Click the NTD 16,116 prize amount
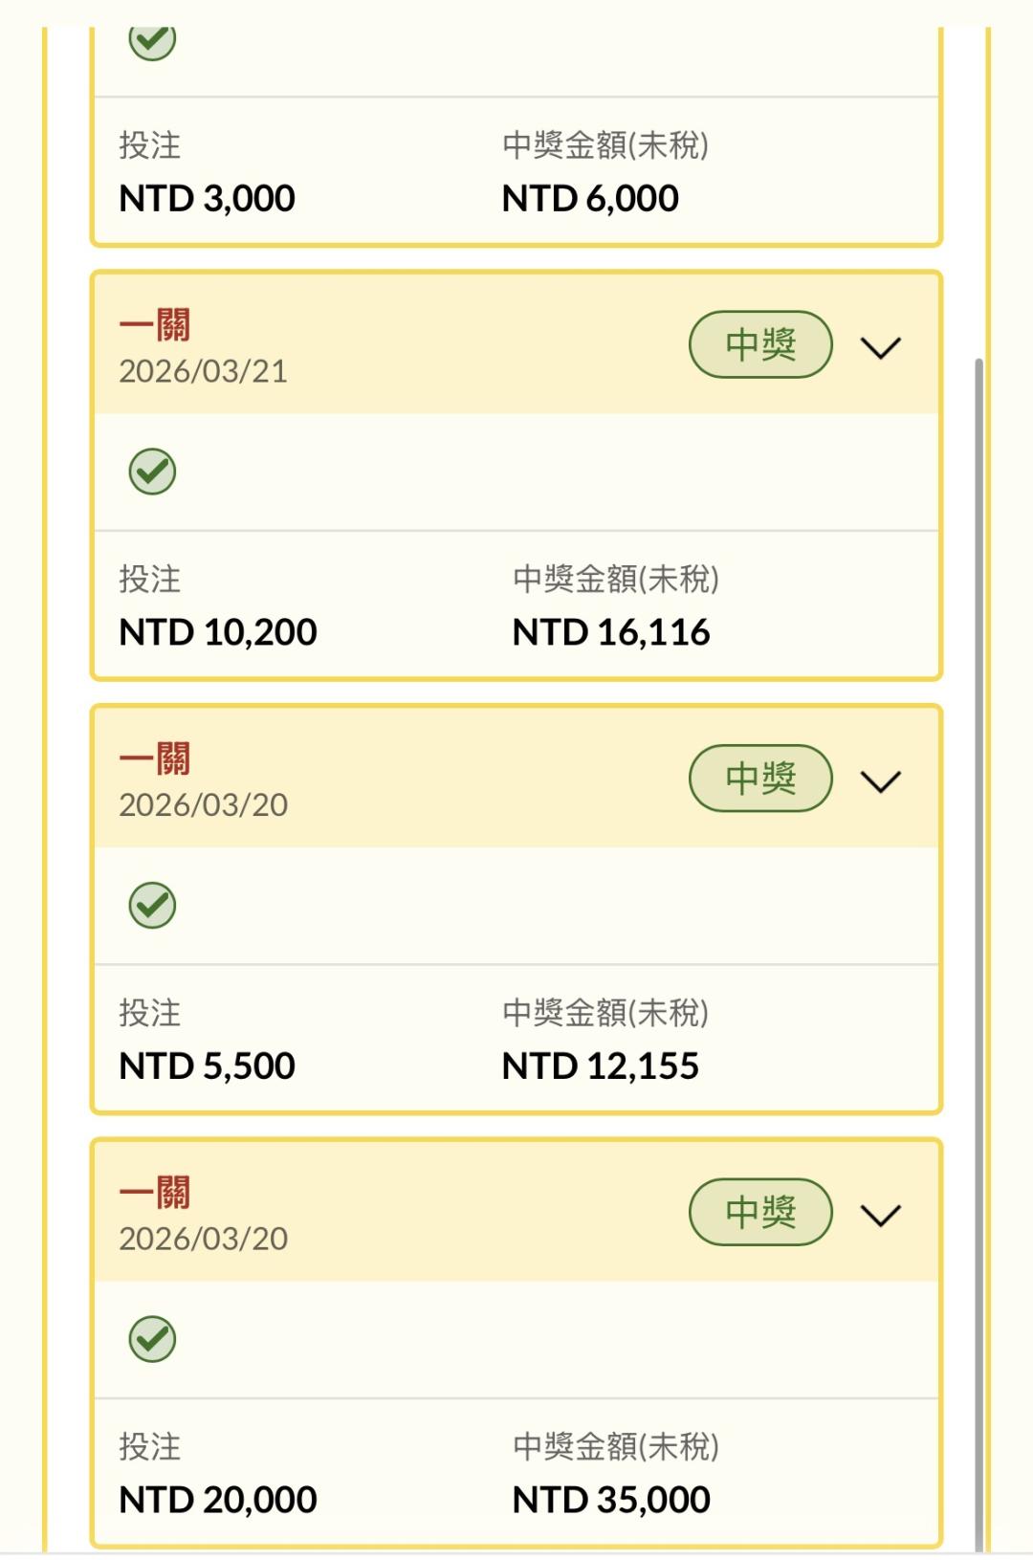The image size is (1033, 1560). pyautogui.click(x=611, y=632)
